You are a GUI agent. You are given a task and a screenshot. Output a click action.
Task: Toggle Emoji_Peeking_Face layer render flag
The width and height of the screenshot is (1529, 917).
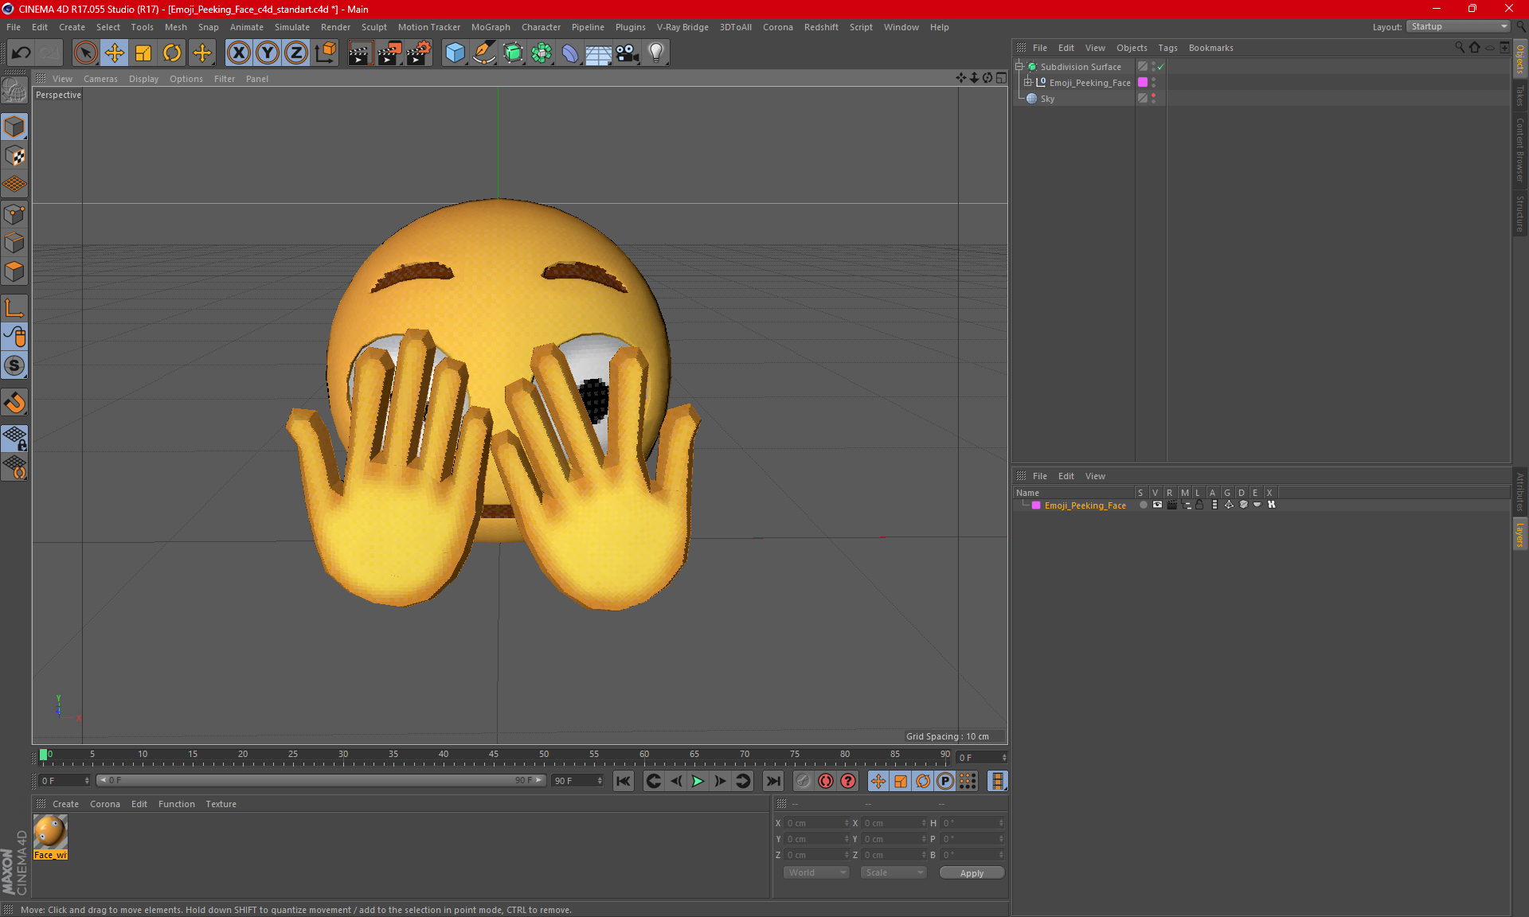click(x=1171, y=505)
